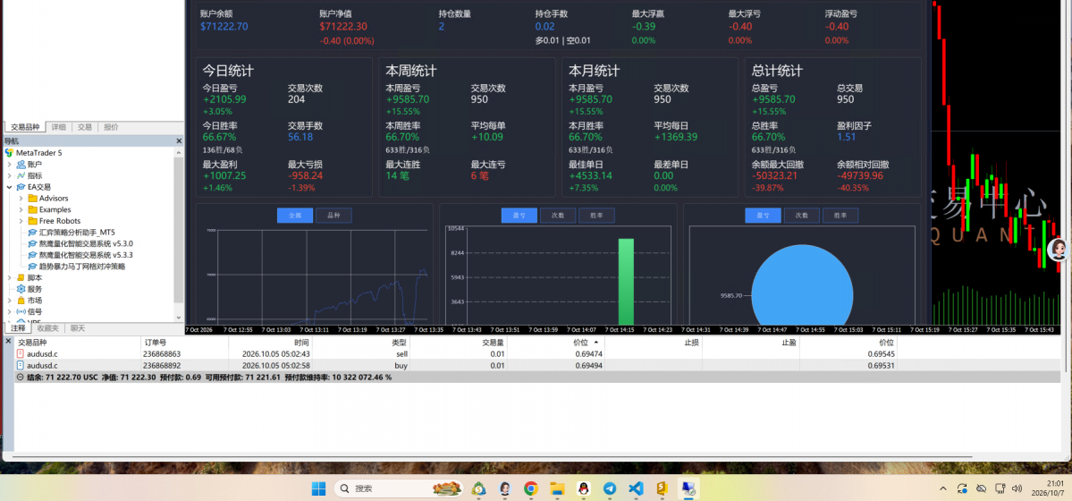1072x501 pixels.
Task: Select the 品种 chart filter toggle
Action: point(333,215)
